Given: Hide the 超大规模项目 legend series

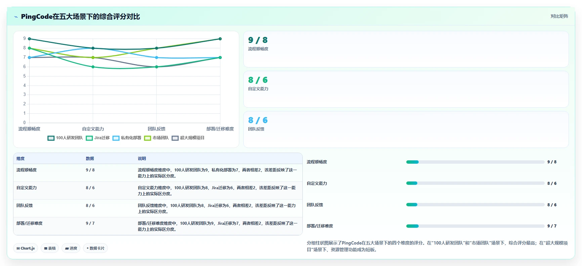Looking at the screenshot, I should pos(188,138).
